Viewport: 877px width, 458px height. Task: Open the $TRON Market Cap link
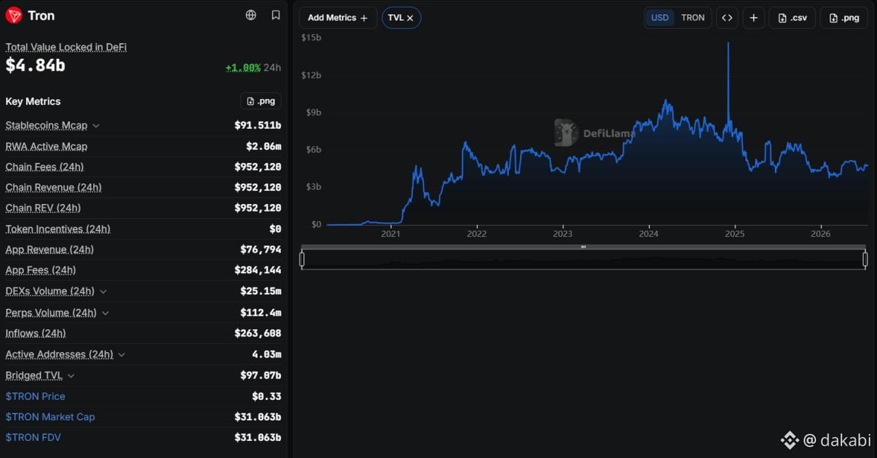click(50, 416)
